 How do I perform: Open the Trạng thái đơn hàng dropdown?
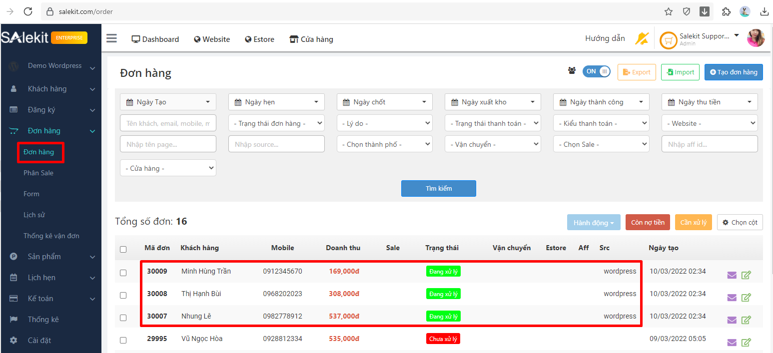pos(276,123)
